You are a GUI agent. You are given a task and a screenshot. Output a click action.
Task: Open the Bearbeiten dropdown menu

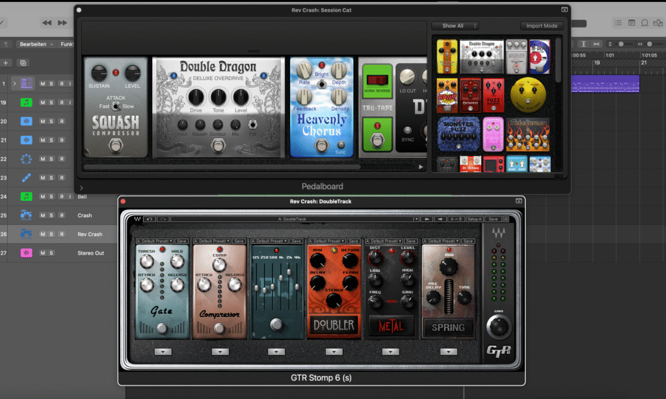pyautogui.click(x=36, y=44)
